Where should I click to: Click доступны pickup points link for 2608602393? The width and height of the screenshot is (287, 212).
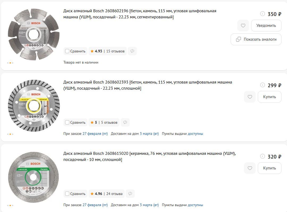[195, 134]
